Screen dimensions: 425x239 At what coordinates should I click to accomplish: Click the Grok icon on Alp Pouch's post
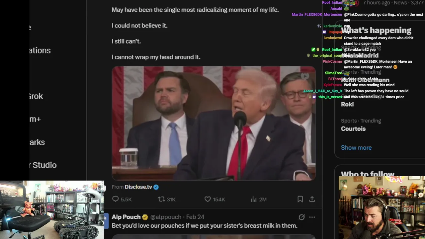point(301,217)
